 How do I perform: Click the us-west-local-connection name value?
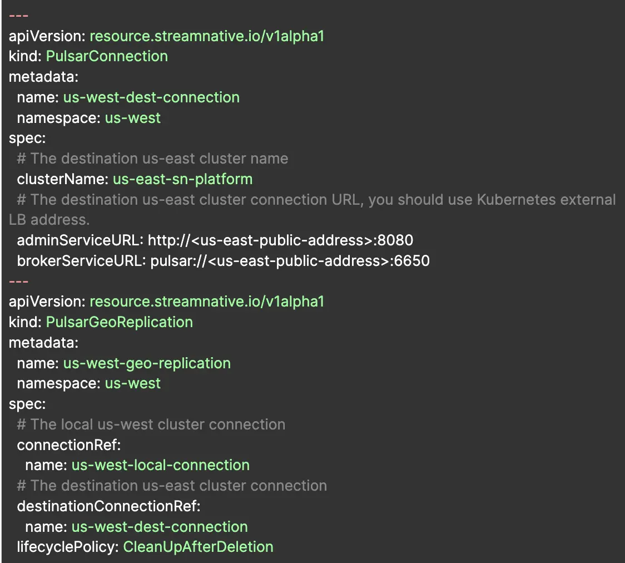point(160,465)
